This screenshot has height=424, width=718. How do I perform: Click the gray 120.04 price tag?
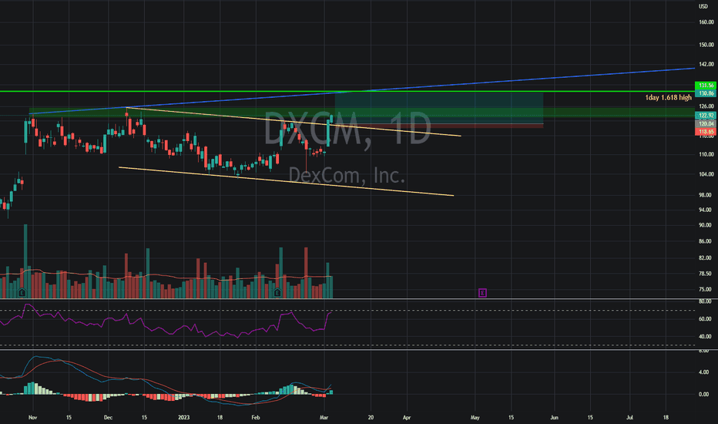(x=706, y=123)
